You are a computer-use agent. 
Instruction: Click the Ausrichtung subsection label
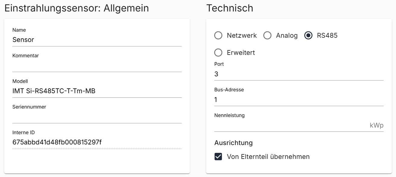click(233, 143)
